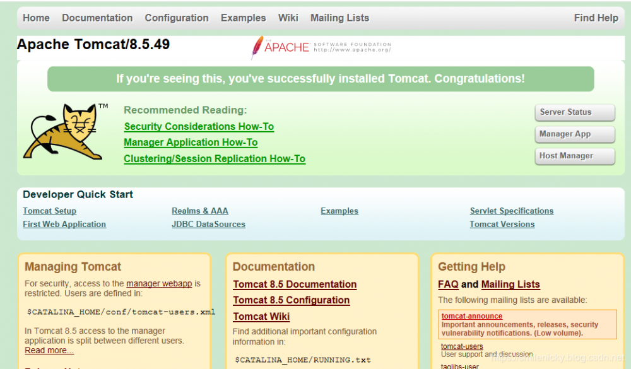This screenshot has height=369, width=631.
Task: Click the FAQ link under Getting Help
Action: coord(448,284)
